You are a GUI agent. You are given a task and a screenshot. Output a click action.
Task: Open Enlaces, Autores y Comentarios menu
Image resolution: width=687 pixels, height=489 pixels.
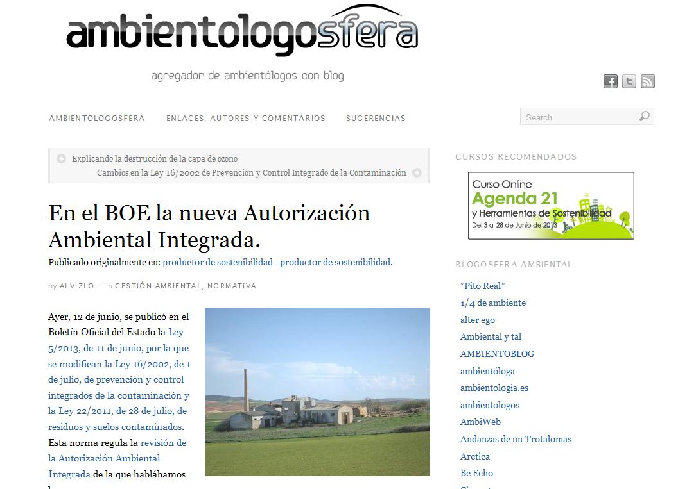246,118
